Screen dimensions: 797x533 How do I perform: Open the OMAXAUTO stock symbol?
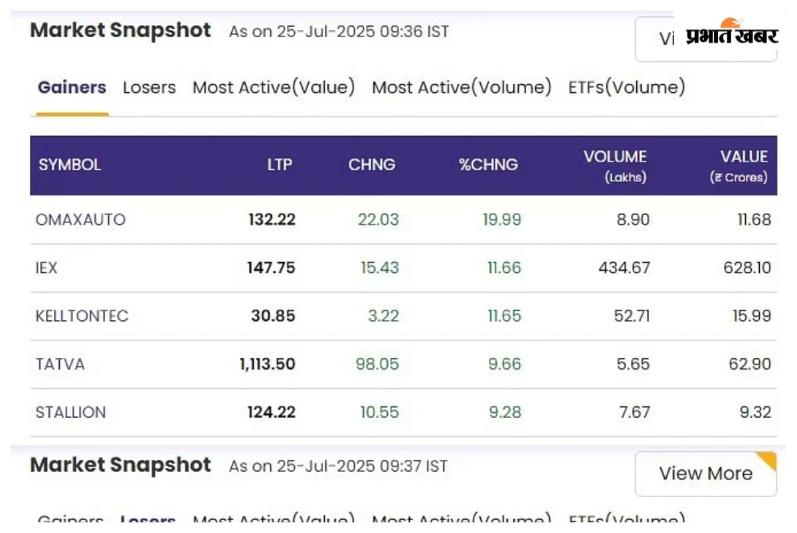pos(80,220)
